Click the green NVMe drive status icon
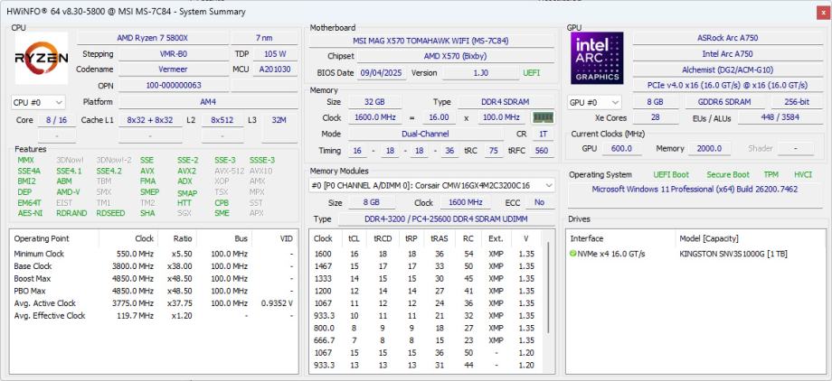This screenshot has width=832, height=381. [x=572, y=254]
